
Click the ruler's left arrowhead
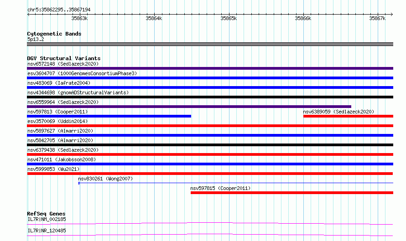click(x=28, y=14)
